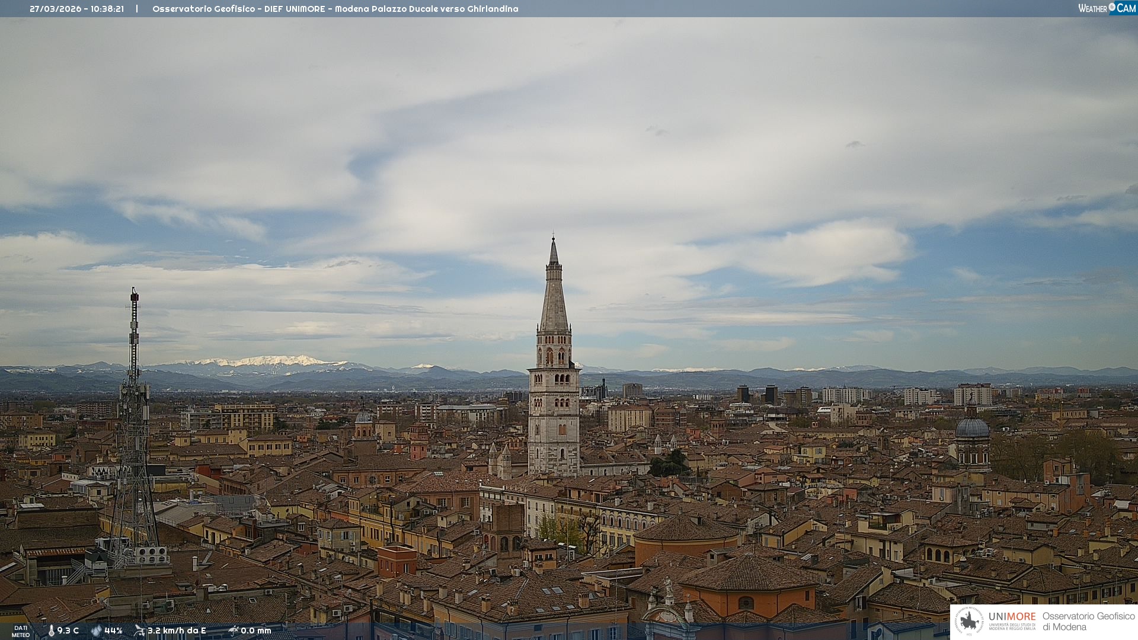The width and height of the screenshot is (1138, 640).
Task: Click the wind anemometer icon
Action: click(139, 631)
